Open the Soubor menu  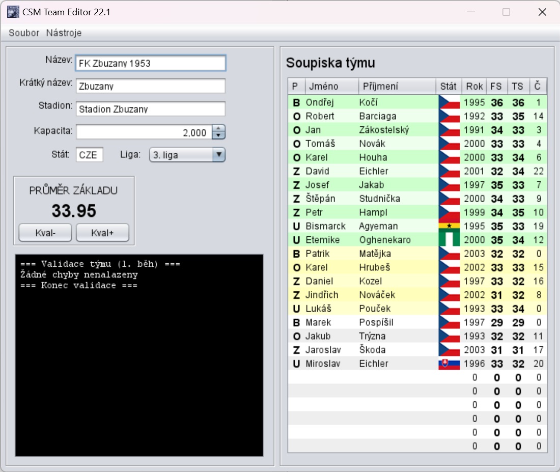(24, 33)
